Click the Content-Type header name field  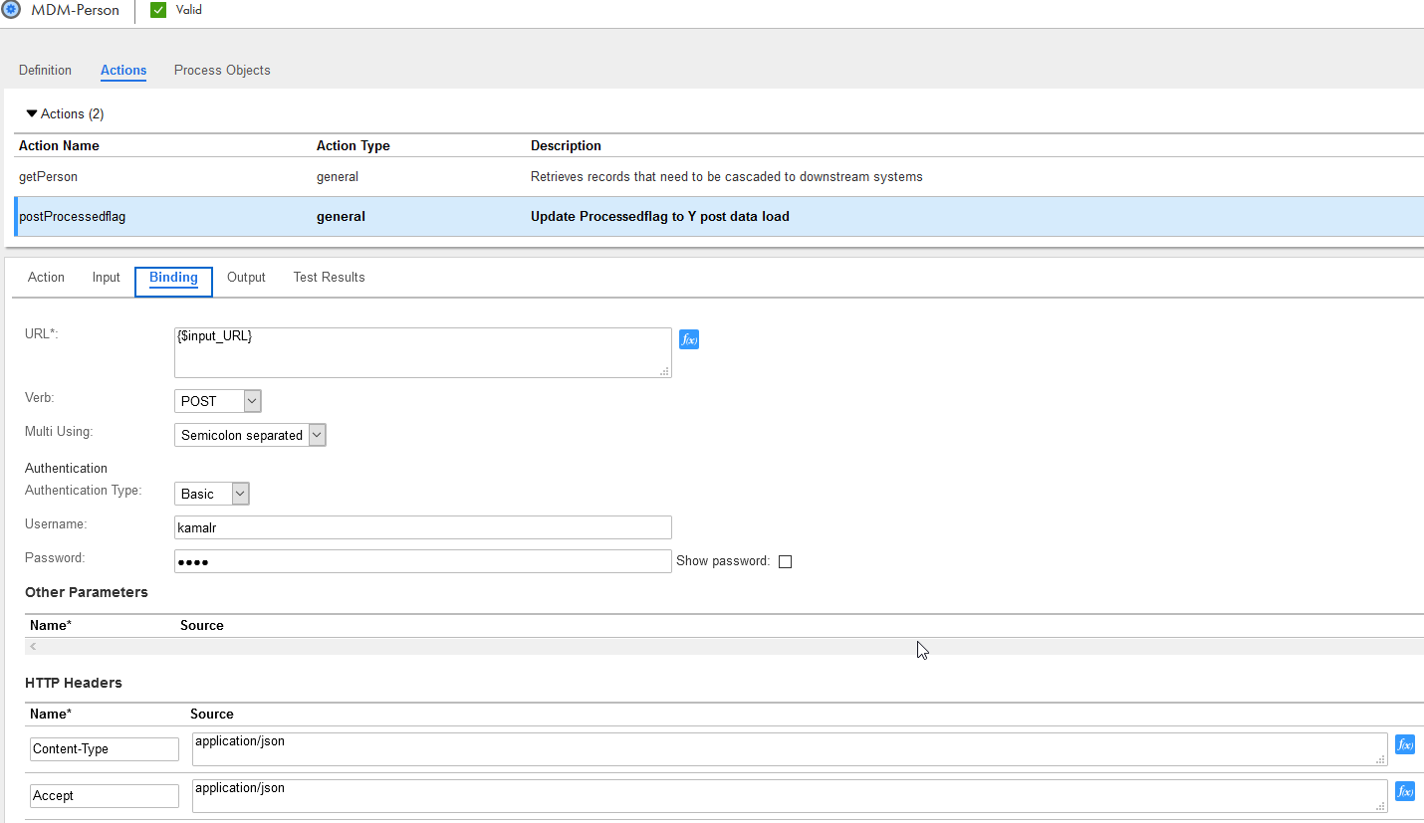click(x=105, y=748)
